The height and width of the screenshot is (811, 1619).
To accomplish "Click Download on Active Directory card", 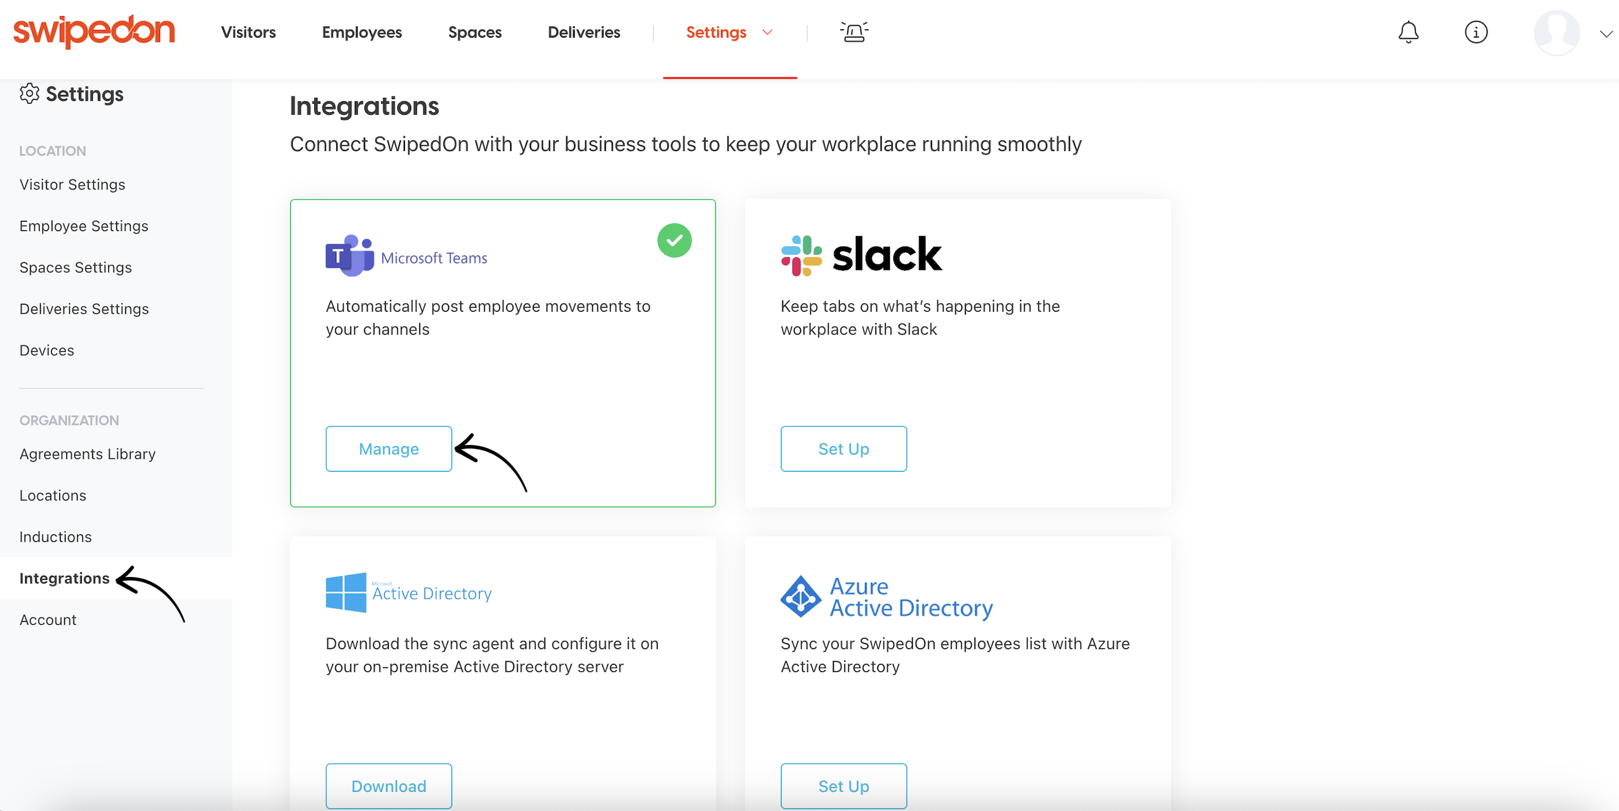I will tap(388, 787).
